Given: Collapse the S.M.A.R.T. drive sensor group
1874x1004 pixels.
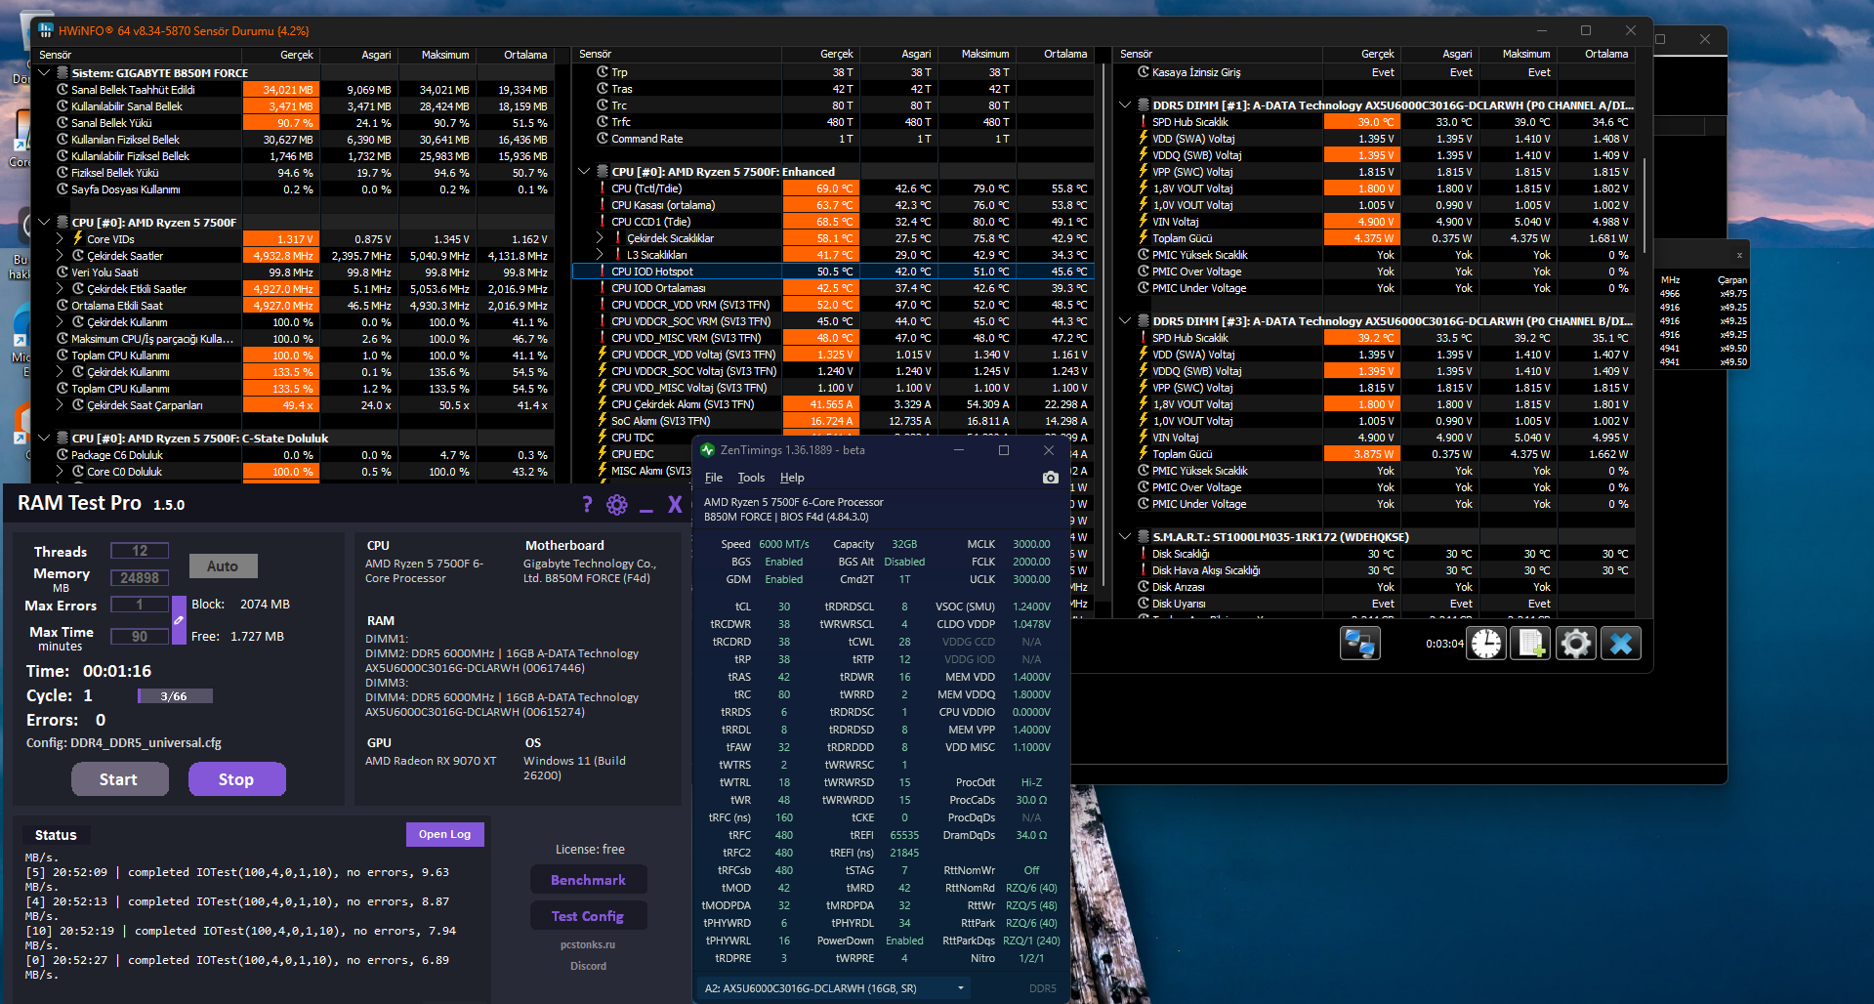Looking at the screenshot, I should [1125, 536].
